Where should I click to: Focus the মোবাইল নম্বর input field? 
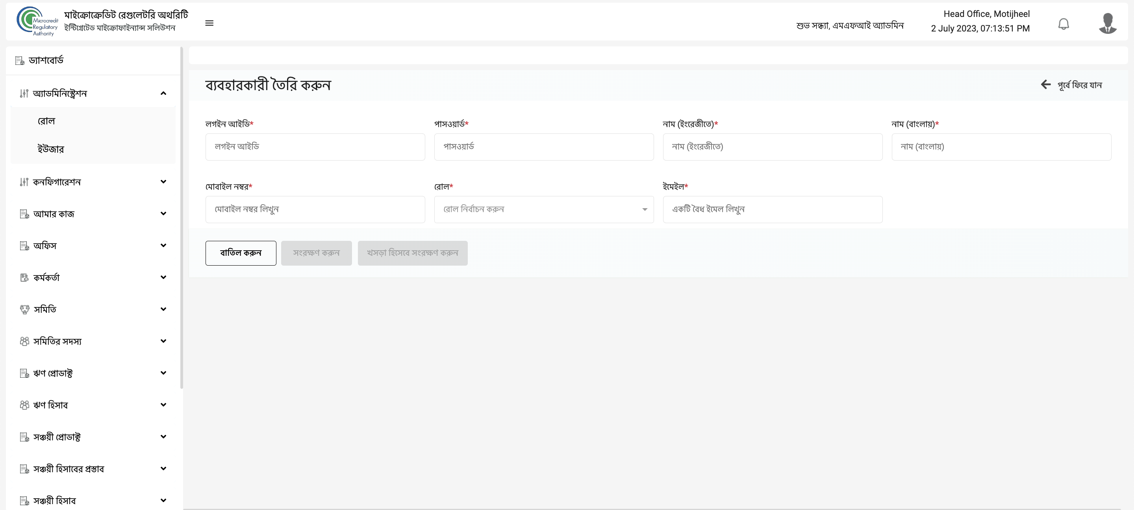pyautogui.click(x=315, y=209)
